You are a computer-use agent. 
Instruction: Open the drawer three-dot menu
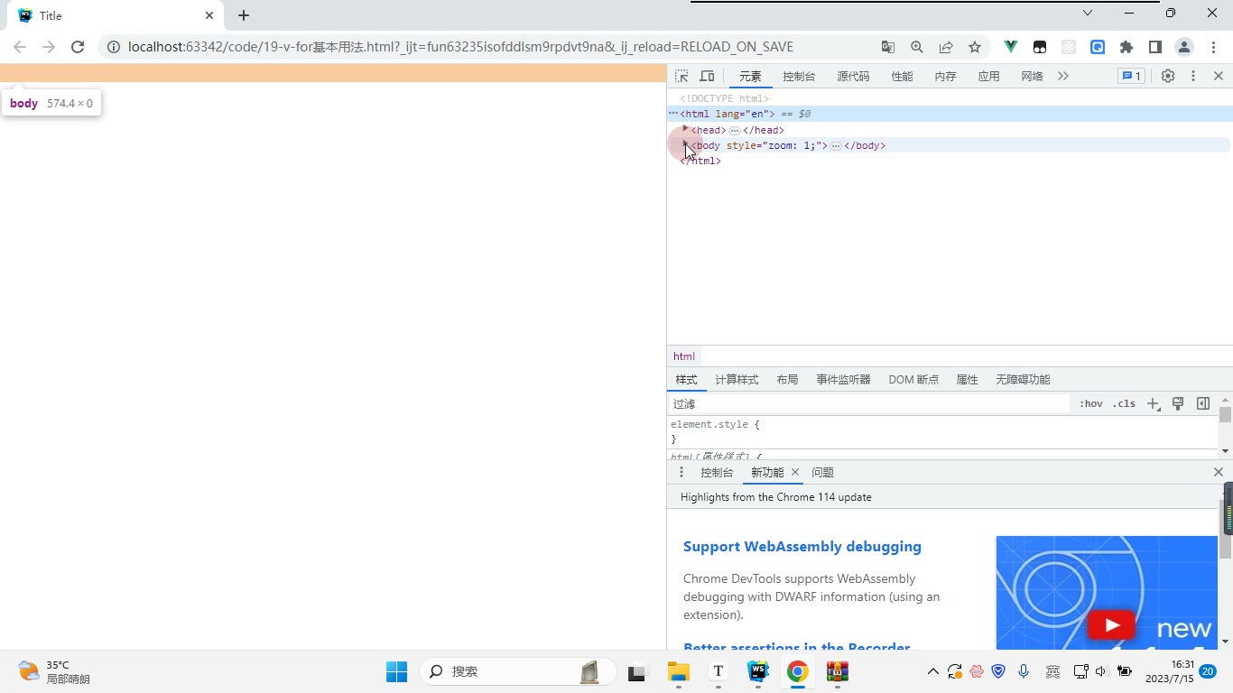pos(681,473)
